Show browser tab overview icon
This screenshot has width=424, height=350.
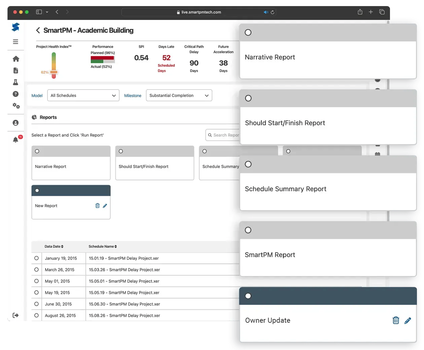tap(382, 12)
